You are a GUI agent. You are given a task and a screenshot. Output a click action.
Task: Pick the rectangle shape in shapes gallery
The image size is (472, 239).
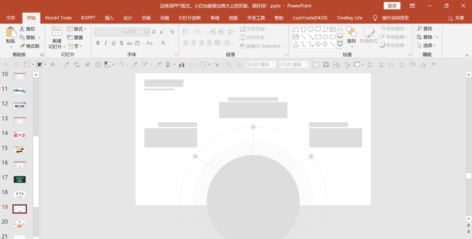pyautogui.click(x=318, y=37)
